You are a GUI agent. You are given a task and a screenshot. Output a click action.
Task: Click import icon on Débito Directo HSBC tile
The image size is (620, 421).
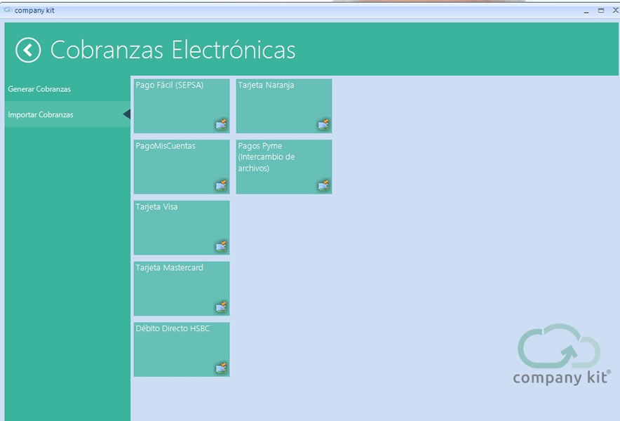(221, 368)
